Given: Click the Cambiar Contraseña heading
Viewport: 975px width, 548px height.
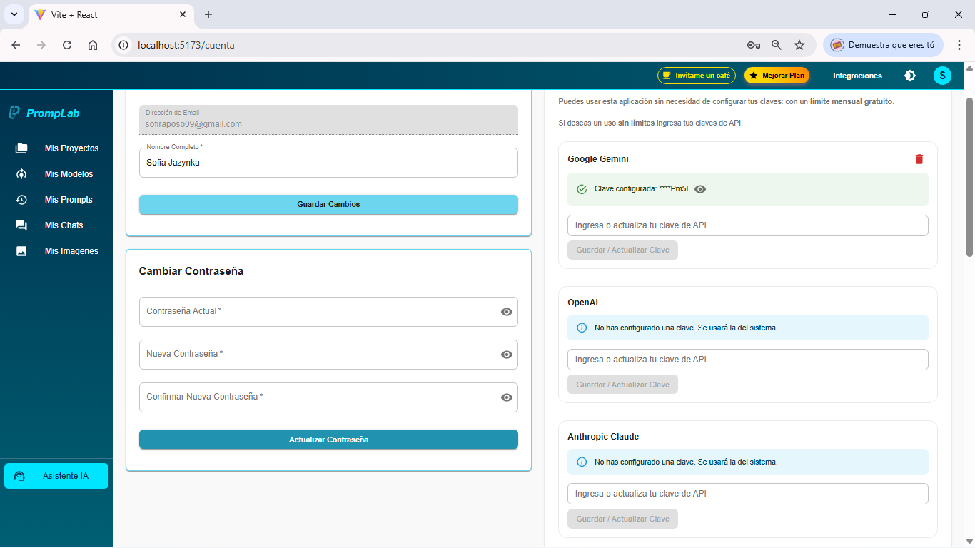Looking at the screenshot, I should click(x=191, y=271).
